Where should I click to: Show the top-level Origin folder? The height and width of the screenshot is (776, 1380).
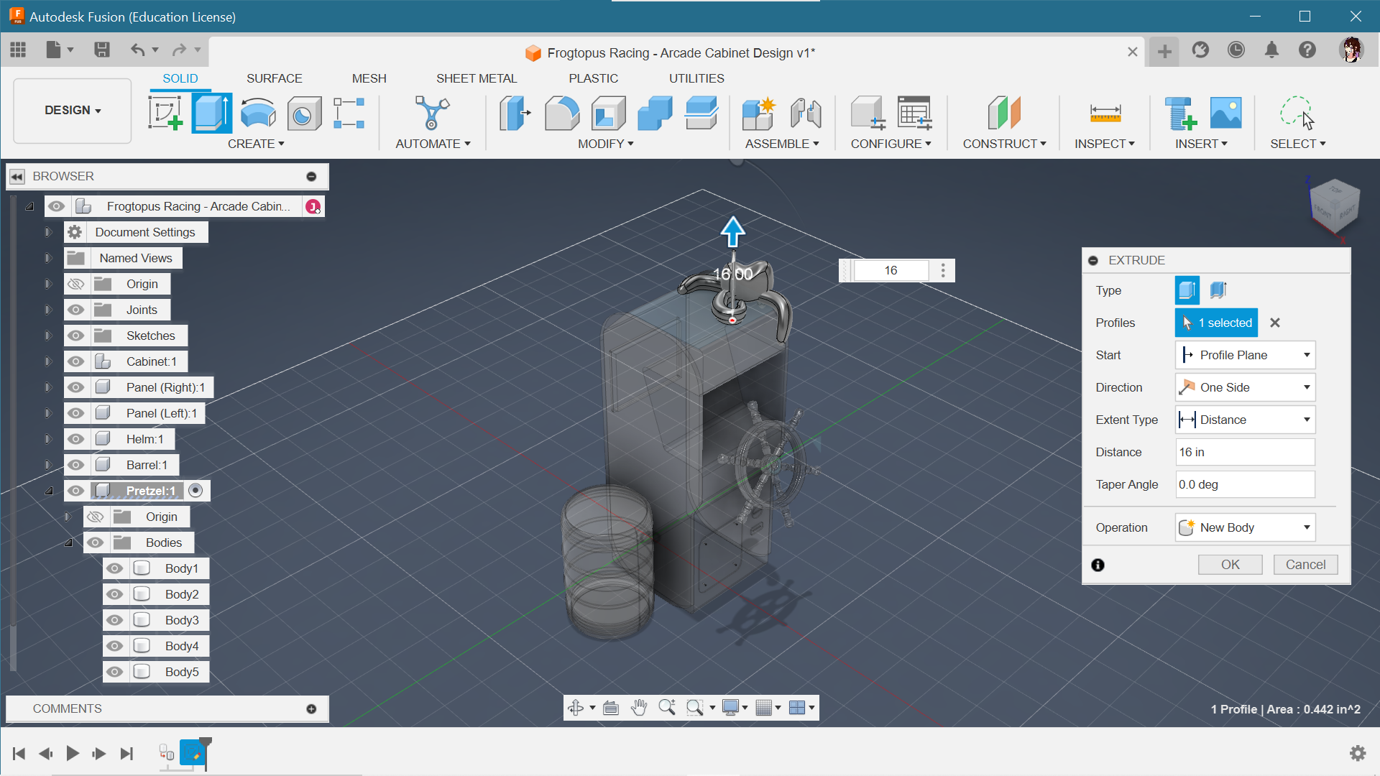click(75, 284)
